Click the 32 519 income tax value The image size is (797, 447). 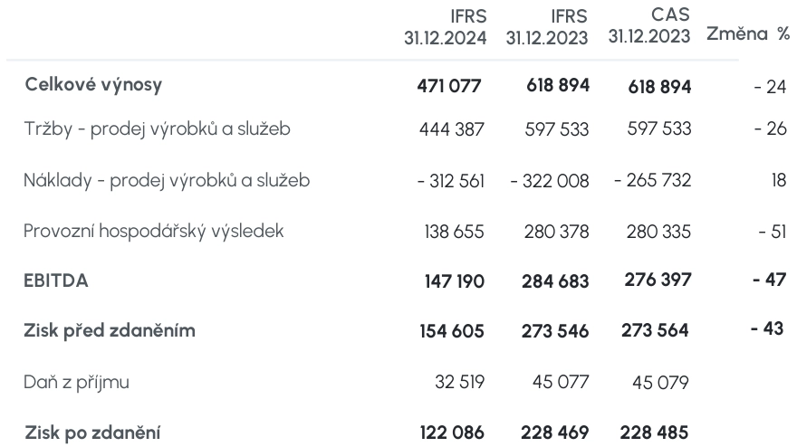point(459,382)
